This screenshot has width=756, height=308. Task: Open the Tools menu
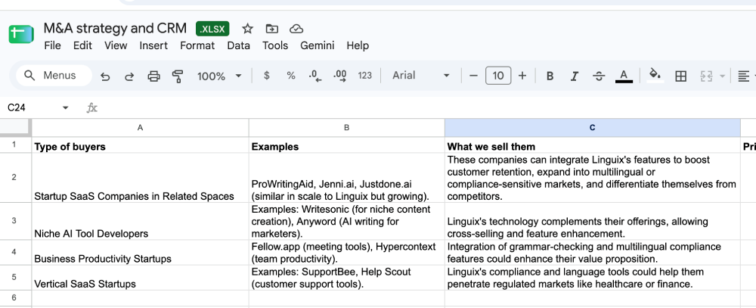(275, 45)
